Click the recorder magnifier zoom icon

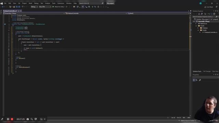[x=32, y=119]
